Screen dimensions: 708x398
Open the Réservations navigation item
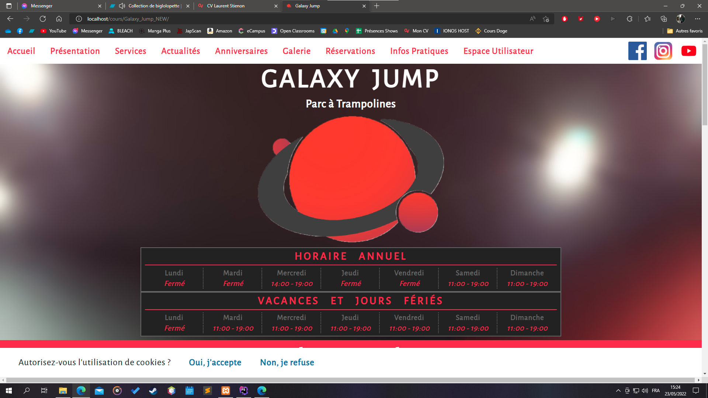point(350,51)
